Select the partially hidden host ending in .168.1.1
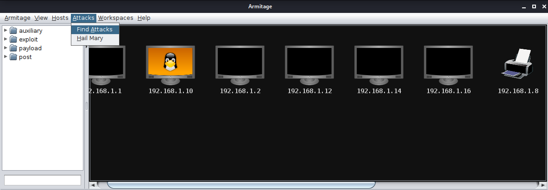 [107, 65]
